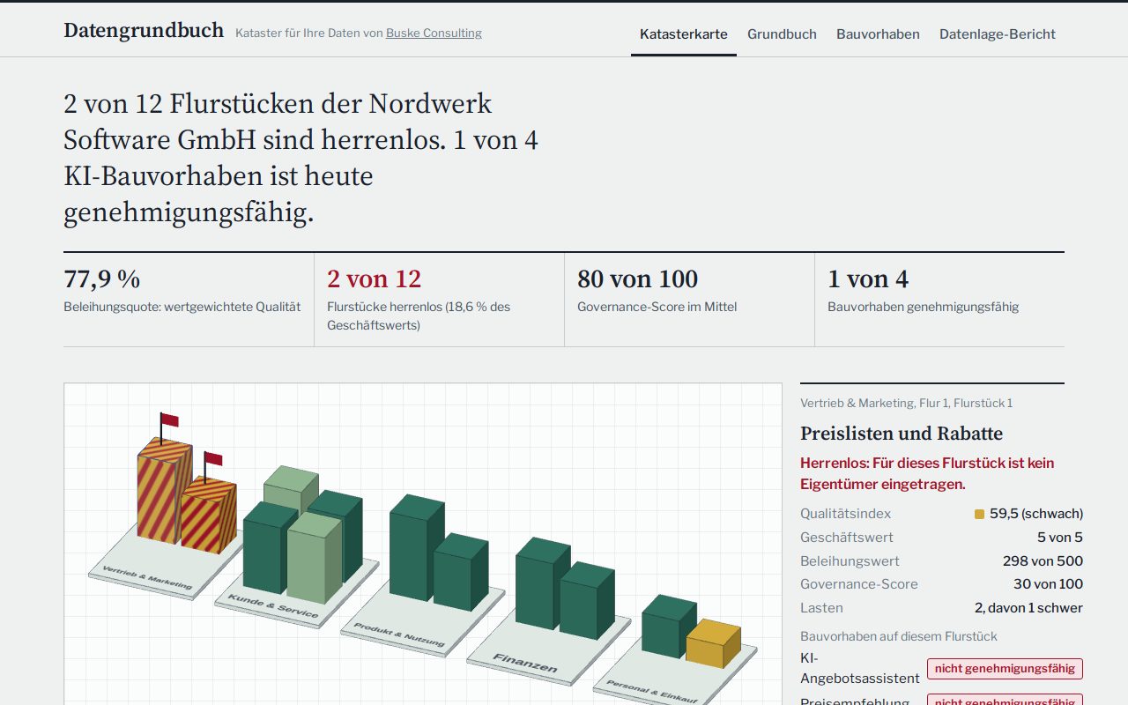Click the Datengrundbuch site title
Image resolution: width=1128 pixels, height=705 pixels.
click(x=144, y=30)
